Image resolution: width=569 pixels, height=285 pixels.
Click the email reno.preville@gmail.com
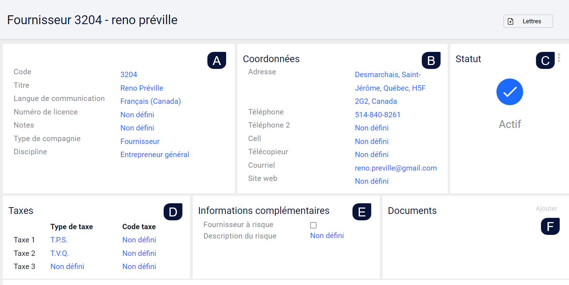[x=396, y=168]
